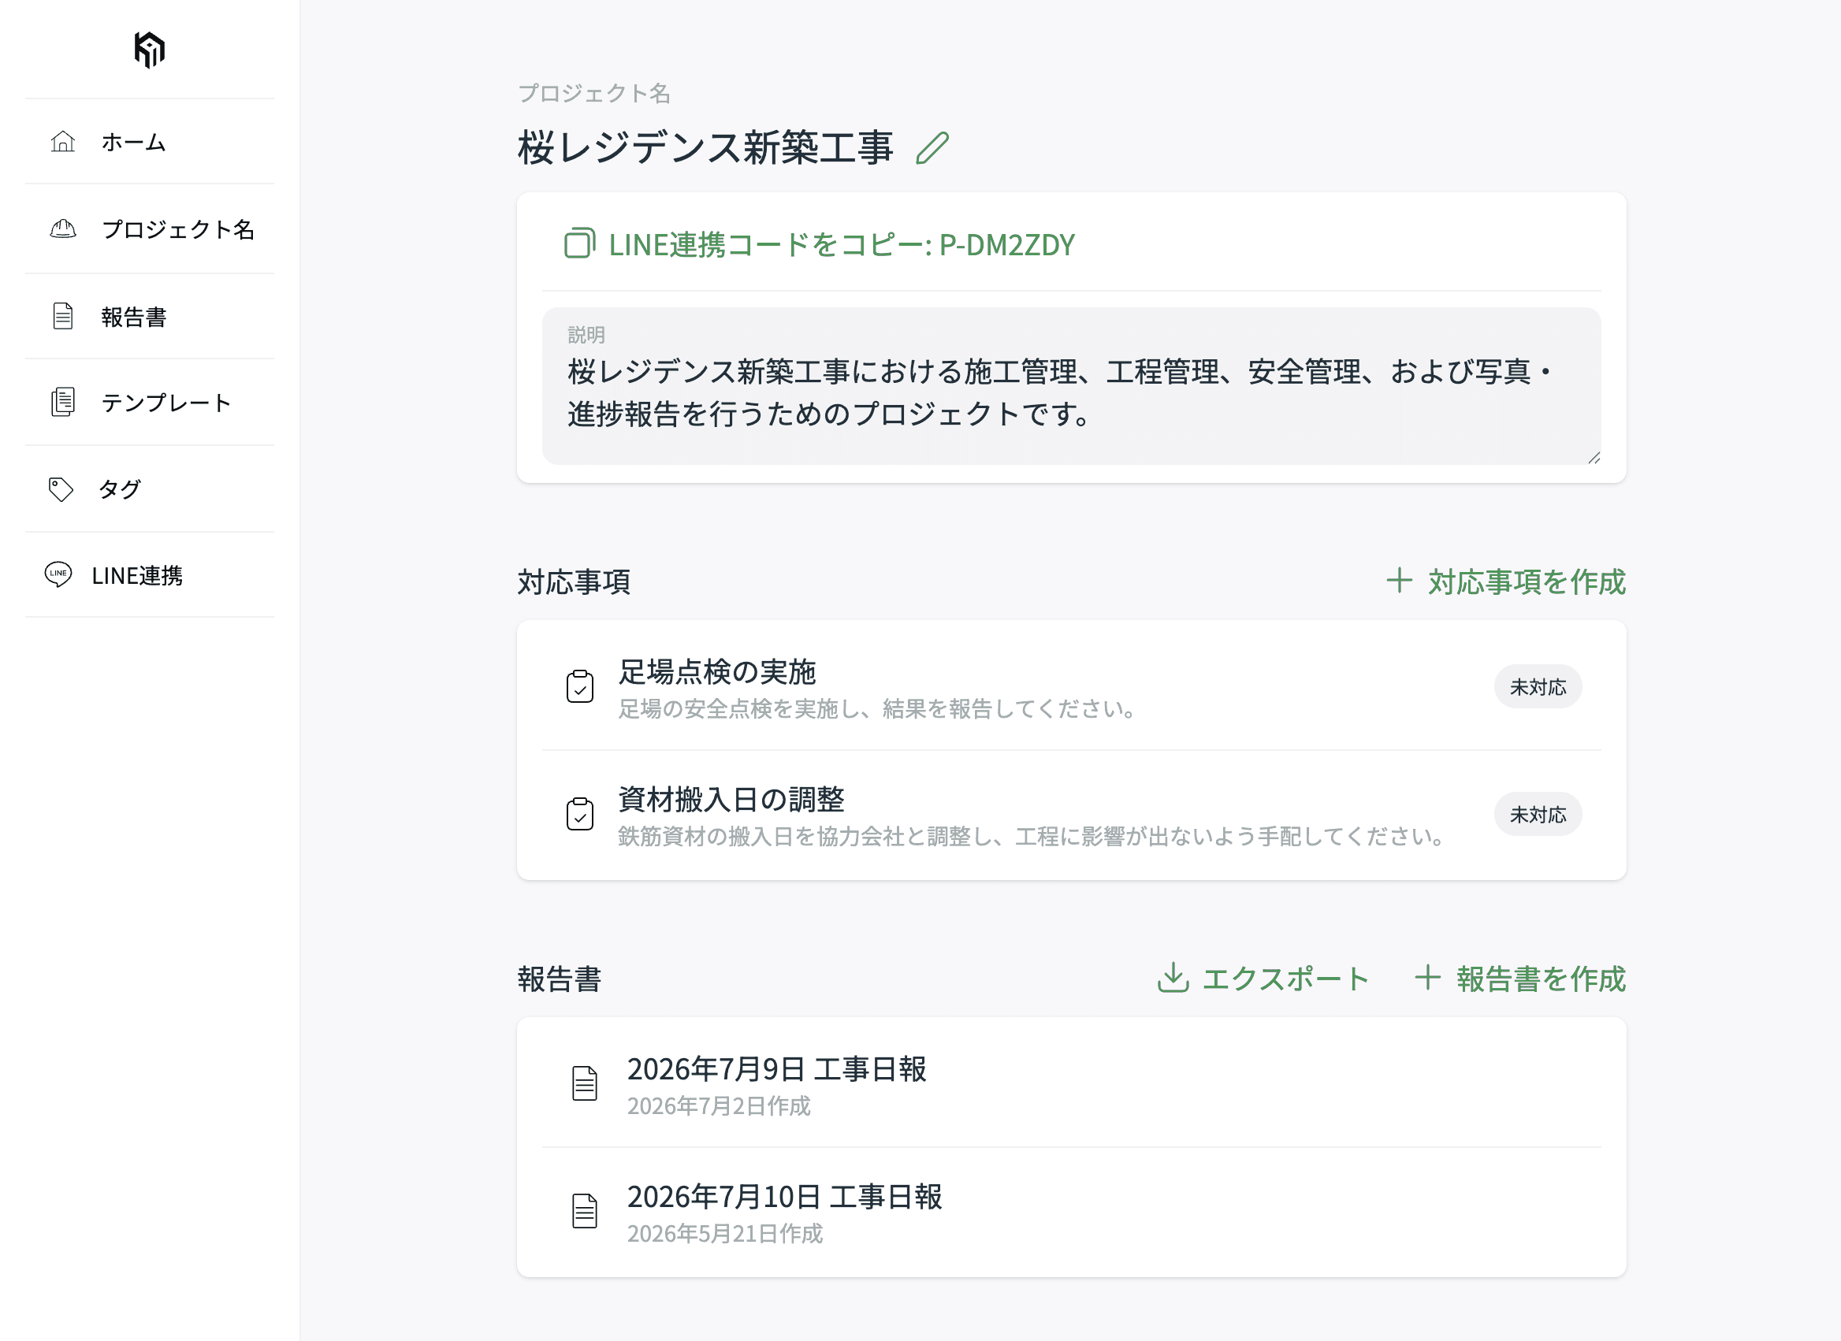Screen dimensions: 1841x1341
Task: Click the document icon beside 報告書 in sidebar
Action: coord(62,316)
